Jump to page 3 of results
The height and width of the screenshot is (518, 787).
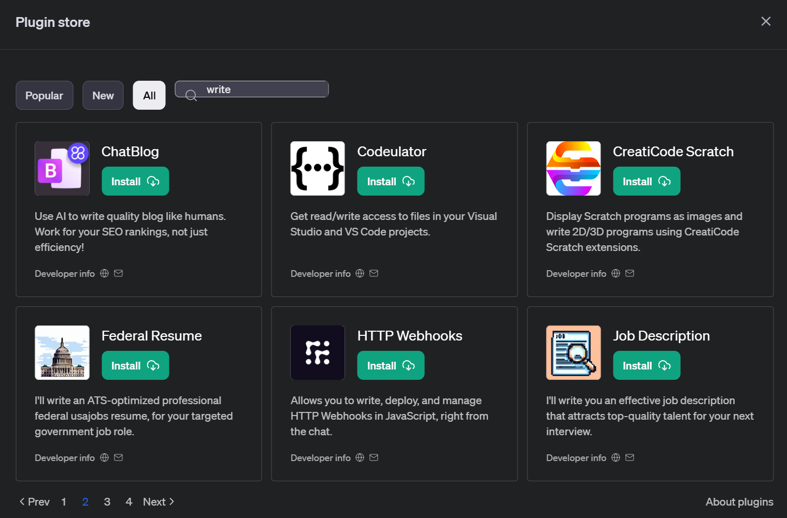[107, 501]
